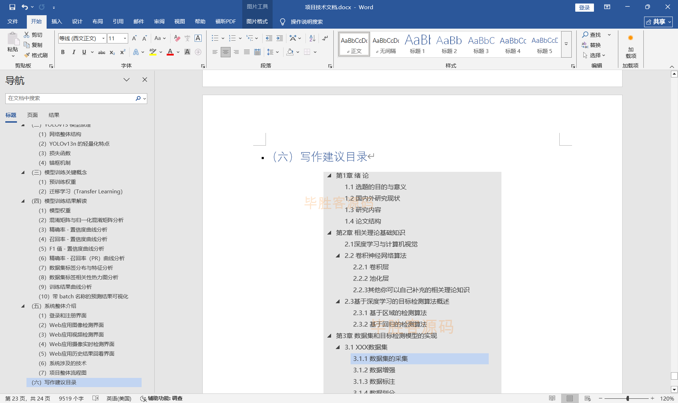Open the font size dropdown

click(x=125, y=38)
